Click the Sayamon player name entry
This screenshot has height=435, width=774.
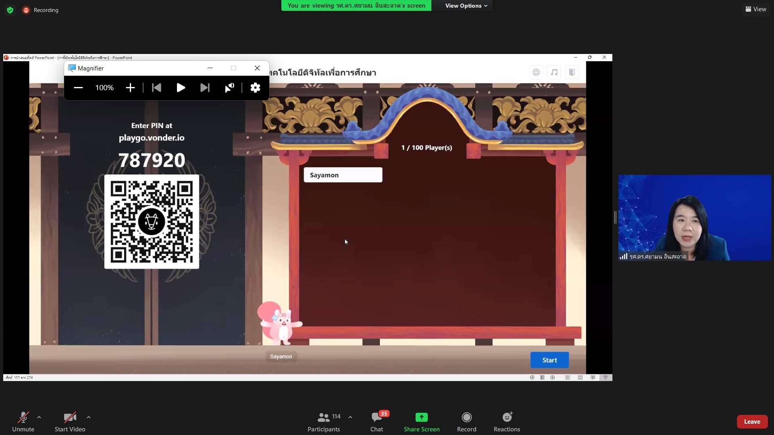tap(343, 175)
